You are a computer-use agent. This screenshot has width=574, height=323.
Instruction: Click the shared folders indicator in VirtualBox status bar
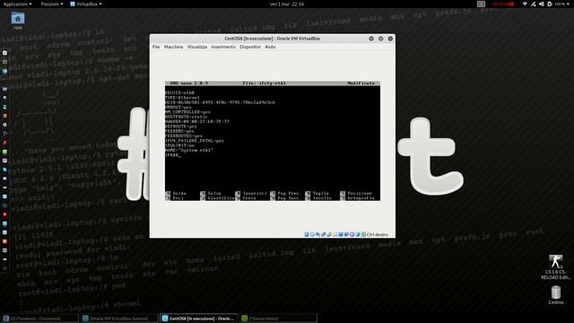tap(335, 234)
